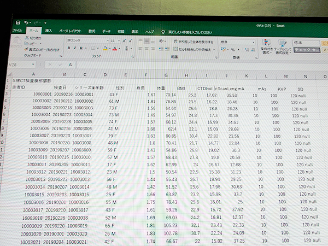Toggle Italic formatting

tap(75, 48)
